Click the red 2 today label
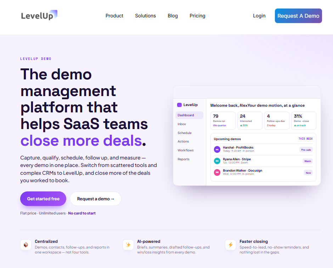The image size is (333, 268). pyautogui.click(x=271, y=125)
